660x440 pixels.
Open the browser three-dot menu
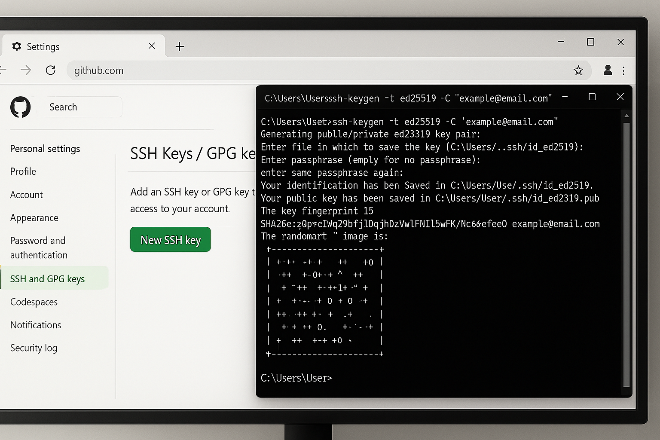[623, 70]
